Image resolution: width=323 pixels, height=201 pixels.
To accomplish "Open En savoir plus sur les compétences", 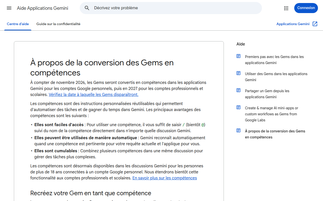I will coord(165,178).
